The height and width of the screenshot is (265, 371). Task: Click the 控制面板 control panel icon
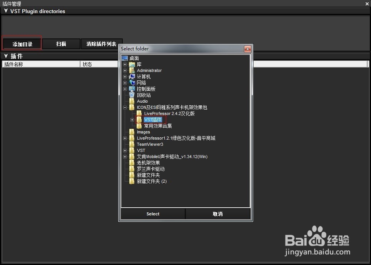pos(132,89)
